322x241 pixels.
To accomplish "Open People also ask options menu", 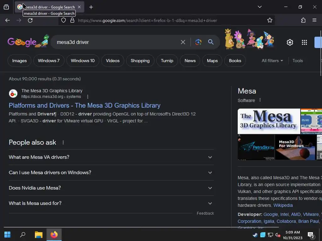I will (x=63, y=142).
